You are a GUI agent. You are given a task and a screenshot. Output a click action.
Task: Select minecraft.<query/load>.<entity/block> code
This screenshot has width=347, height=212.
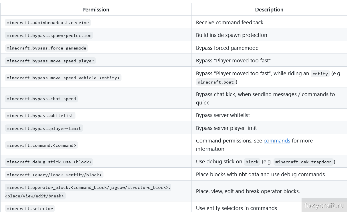[x=54, y=175]
